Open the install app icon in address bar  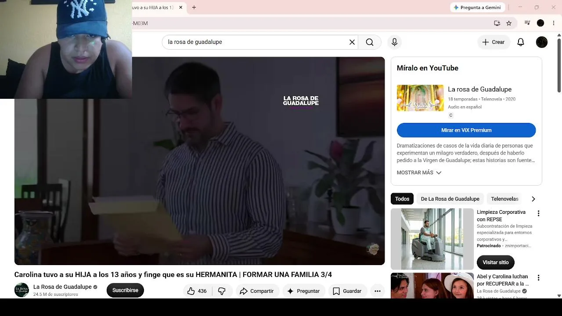(x=497, y=23)
